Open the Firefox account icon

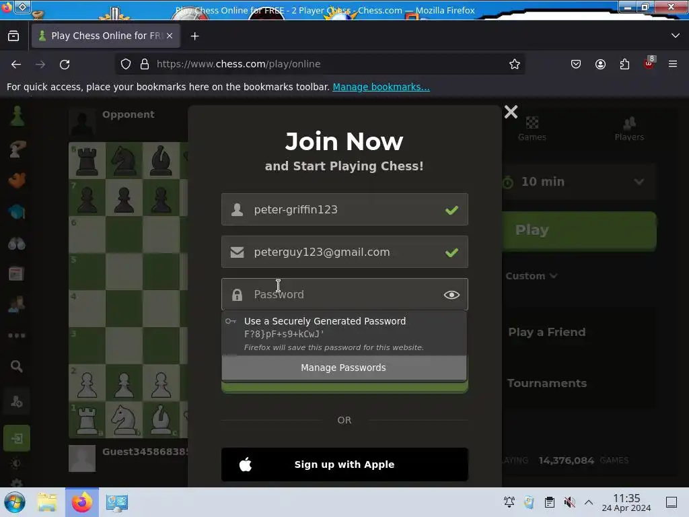pyautogui.click(x=600, y=64)
